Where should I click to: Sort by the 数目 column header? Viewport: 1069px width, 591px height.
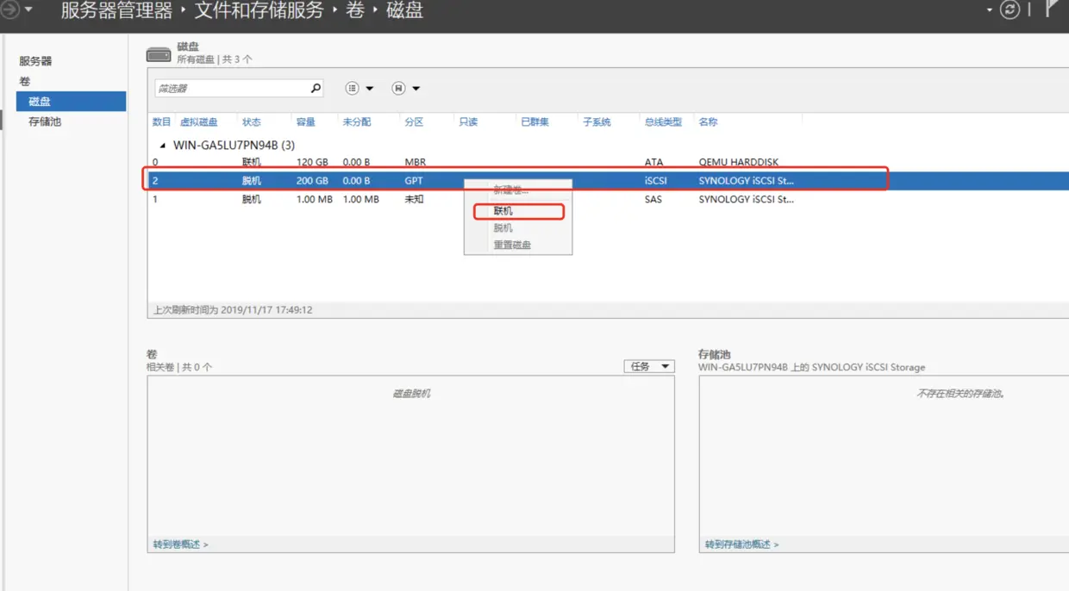tap(161, 122)
